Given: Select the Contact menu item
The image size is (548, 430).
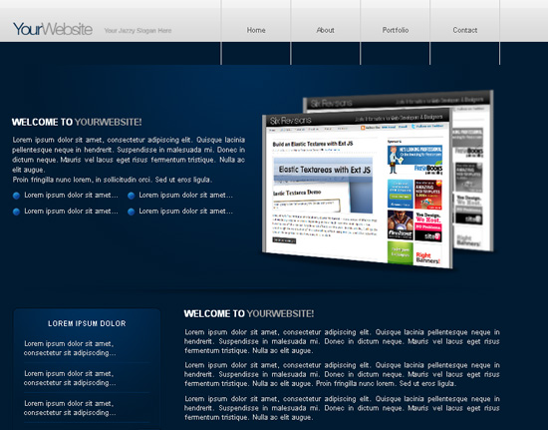Looking at the screenshot, I should pos(465,30).
